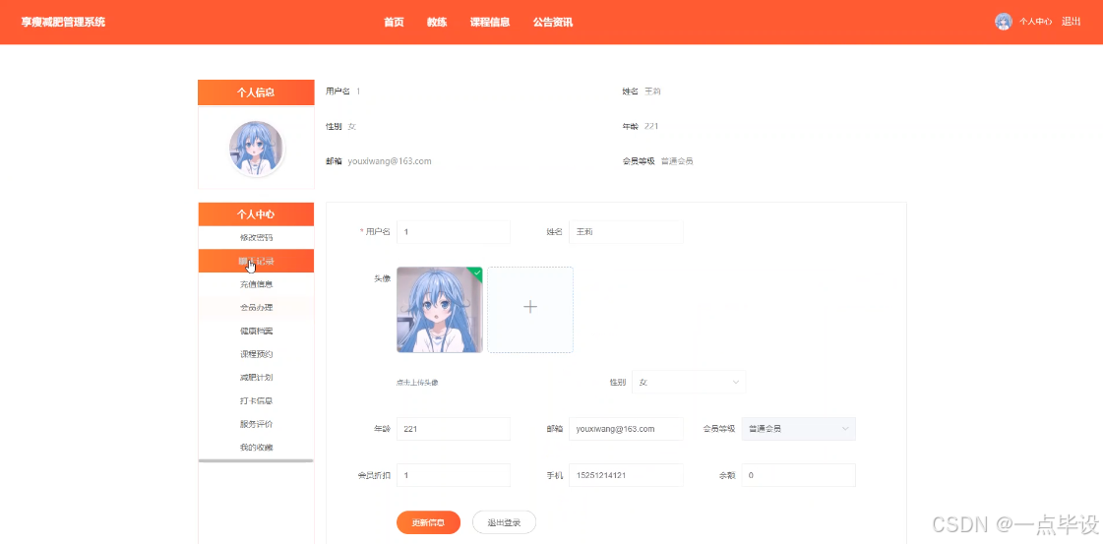The height and width of the screenshot is (544, 1103).
Task: Click the round profile photo under 个人信息
Action: (x=256, y=148)
